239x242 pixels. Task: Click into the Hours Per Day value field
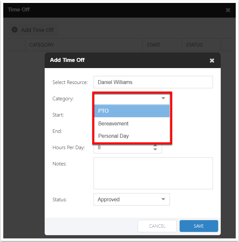pyautogui.click(x=122, y=148)
